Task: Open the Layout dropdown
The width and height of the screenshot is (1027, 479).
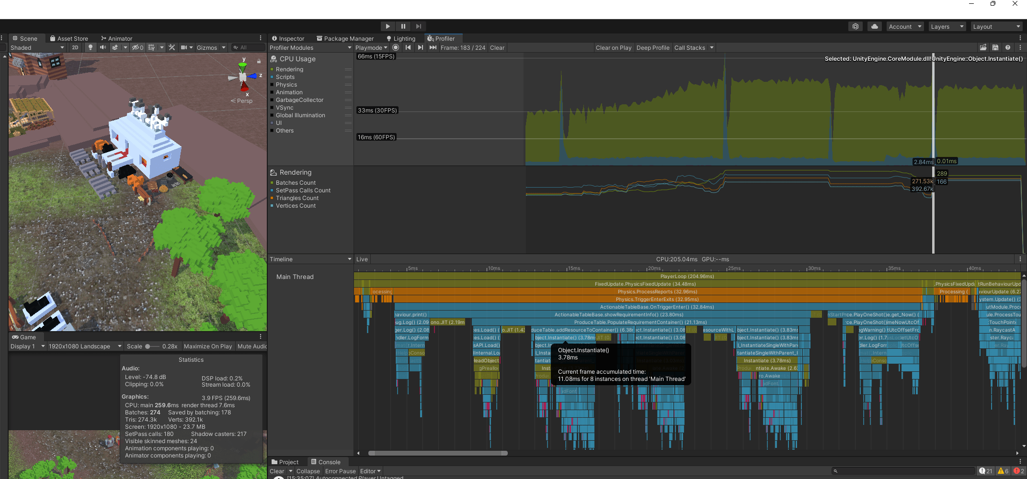Action: pos(996,27)
